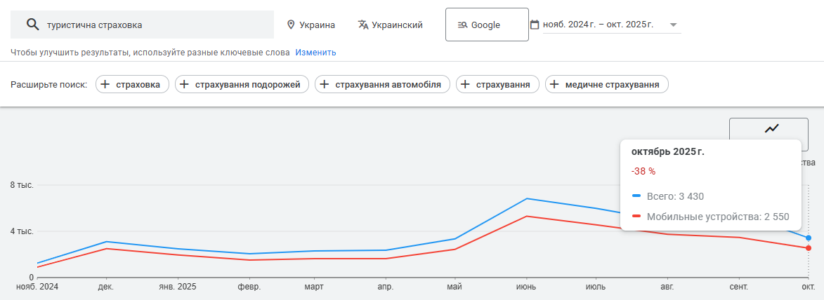Click the blue October data point
This screenshot has height=300, width=824.
point(809,238)
